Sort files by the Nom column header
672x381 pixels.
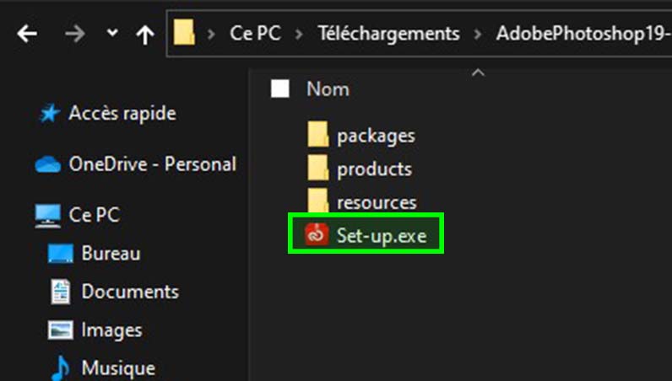click(328, 89)
